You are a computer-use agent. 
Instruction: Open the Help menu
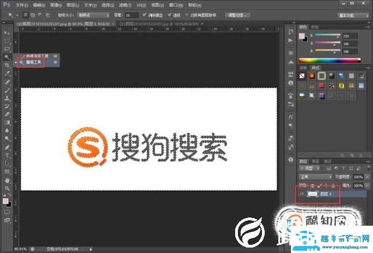[x=195, y=5]
